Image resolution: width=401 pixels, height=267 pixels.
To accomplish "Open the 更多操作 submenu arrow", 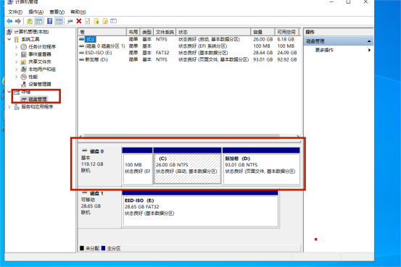I will click(x=369, y=50).
